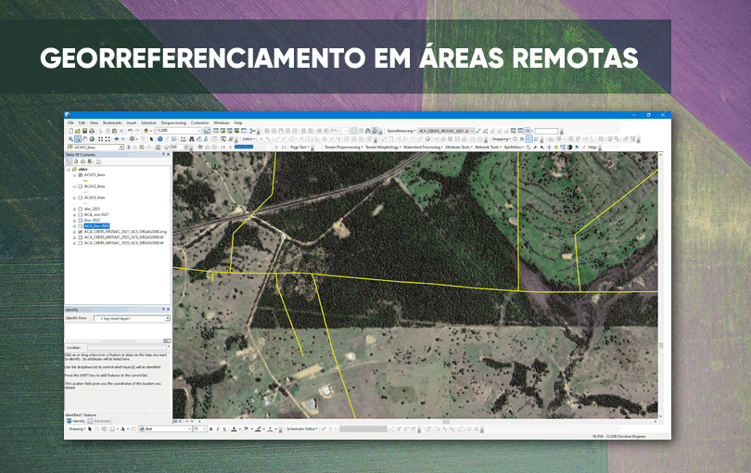751x473 pixels.
Task: Open the map scale 1:6,000 dropdown
Action: [x=197, y=131]
